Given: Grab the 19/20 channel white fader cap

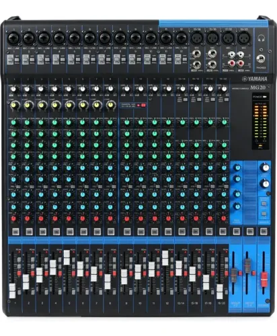Looking at the screenshot, I should coord(220,292).
